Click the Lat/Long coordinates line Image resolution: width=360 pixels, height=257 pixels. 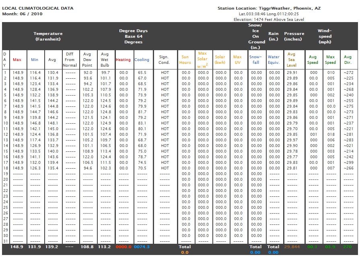(x=269, y=14)
